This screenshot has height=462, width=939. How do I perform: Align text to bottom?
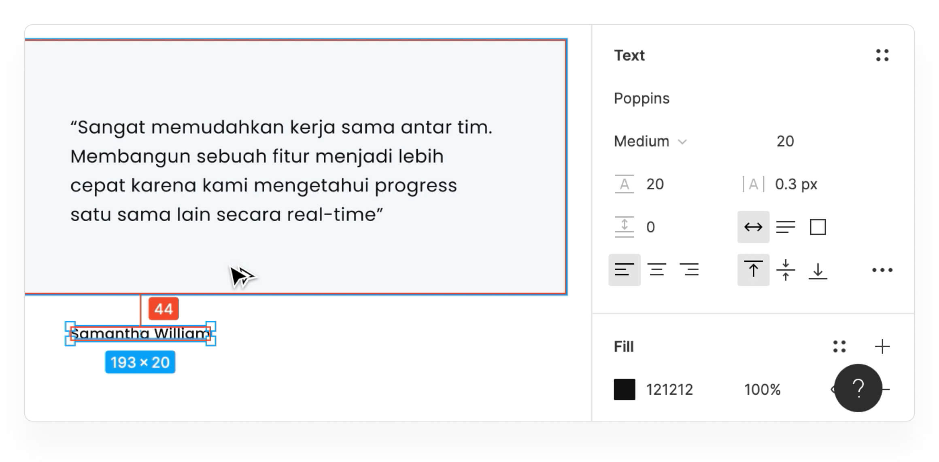click(x=818, y=270)
